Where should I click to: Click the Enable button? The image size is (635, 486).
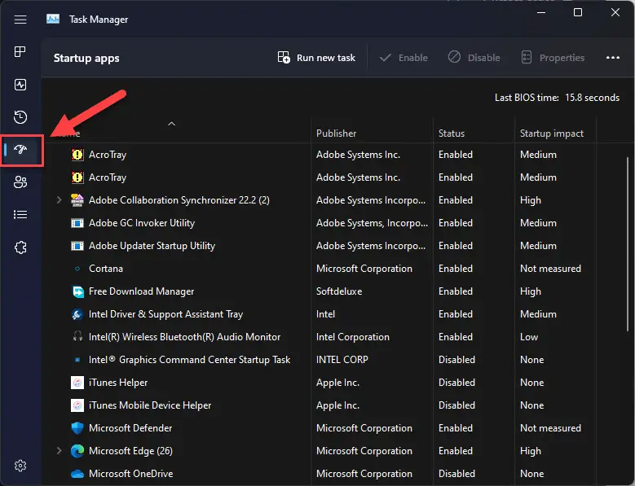(403, 58)
